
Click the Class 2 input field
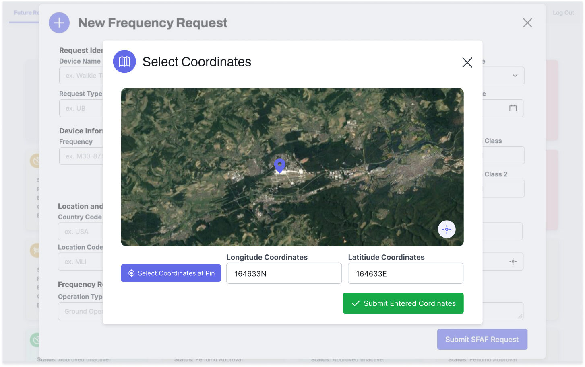tap(503, 189)
